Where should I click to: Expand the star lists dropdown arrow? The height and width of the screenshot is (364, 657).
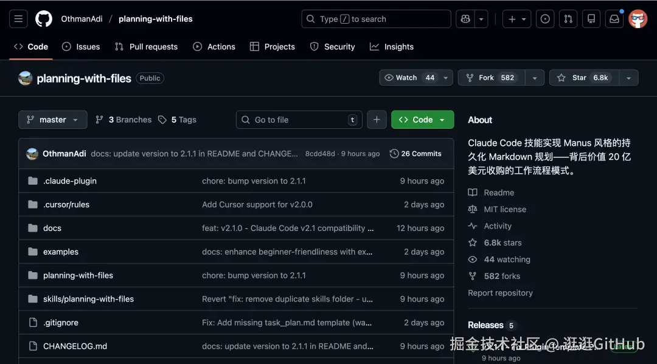628,78
